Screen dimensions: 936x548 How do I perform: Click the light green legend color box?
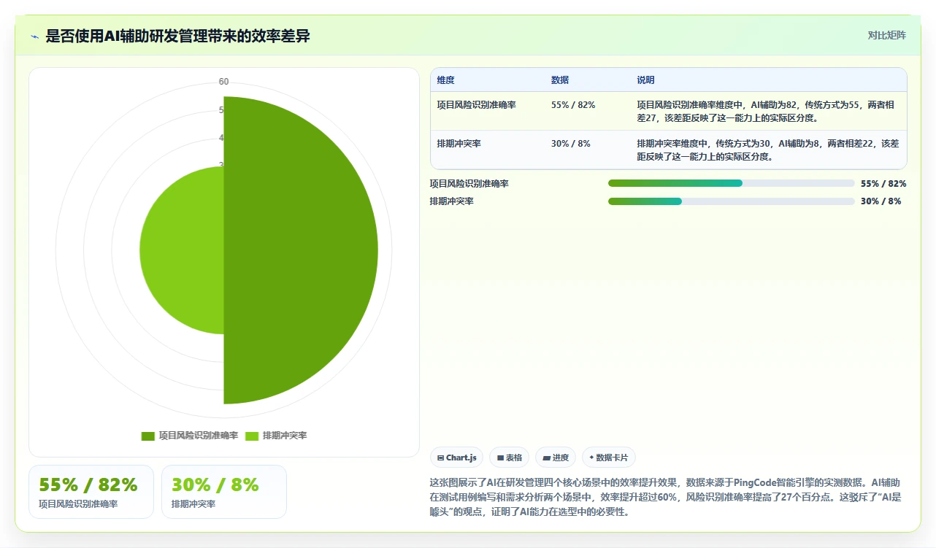tap(252, 436)
